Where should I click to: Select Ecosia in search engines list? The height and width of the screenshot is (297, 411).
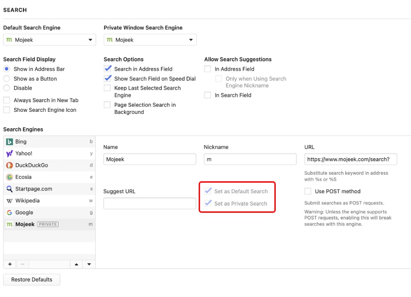[49, 177]
